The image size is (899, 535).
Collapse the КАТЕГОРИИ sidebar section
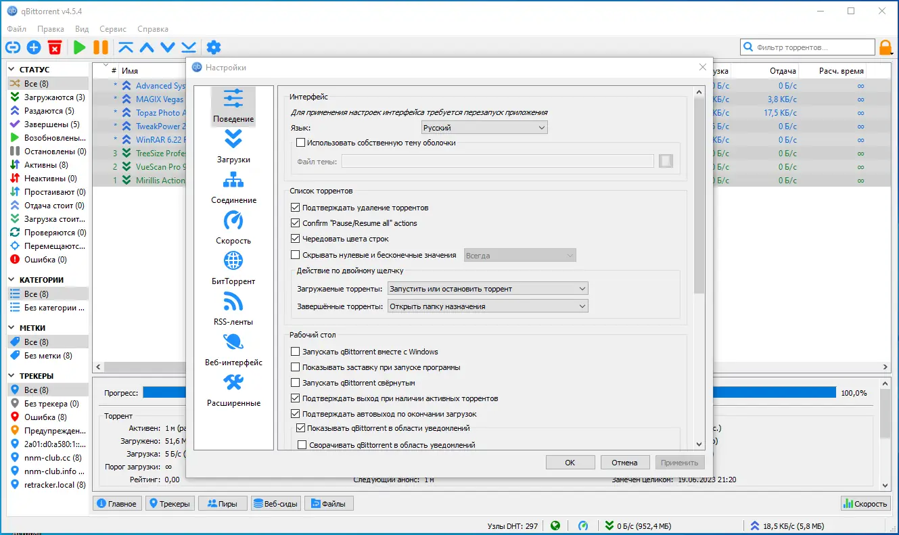pyautogui.click(x=12, y=280)
